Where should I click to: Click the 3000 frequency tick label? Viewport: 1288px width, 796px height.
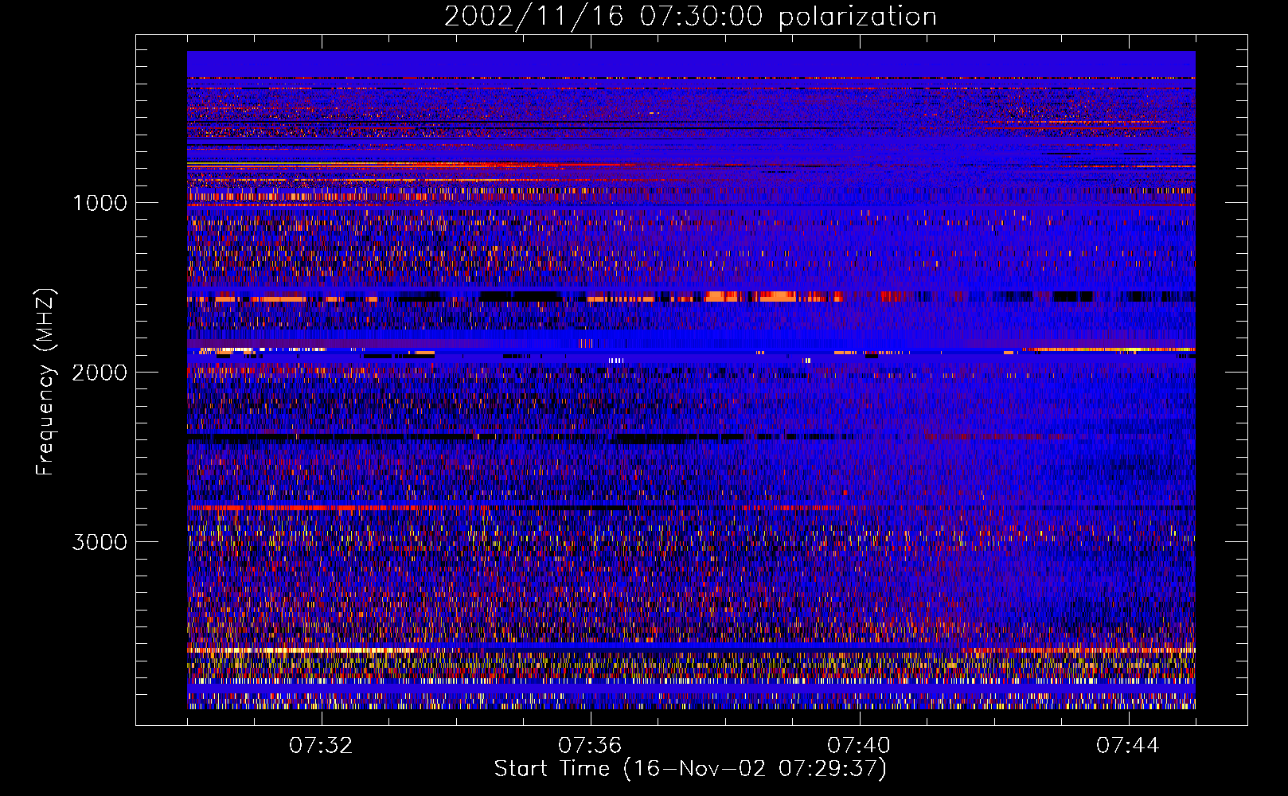[100, 542]
